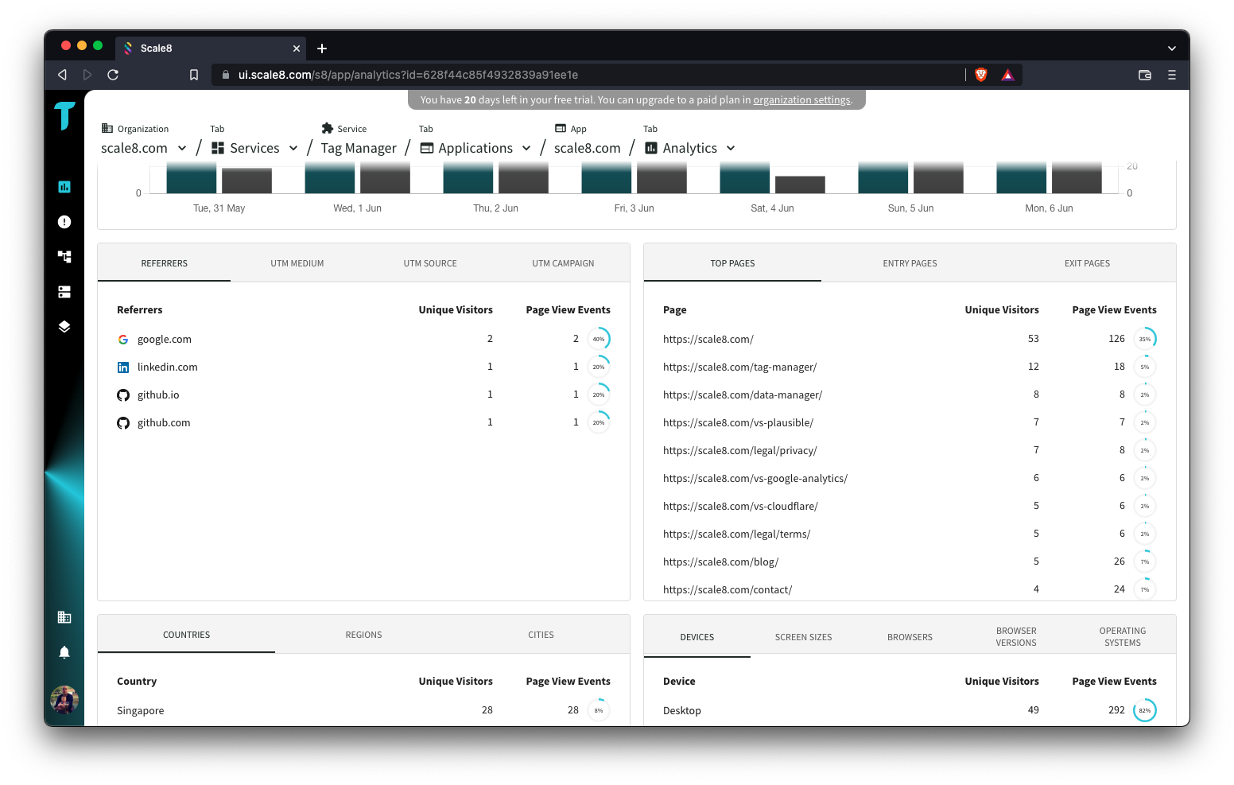The width and height of the screenshot is (1234, 785).
Task: Click the GitHub icon next to github.com
Action: pos(123,423)
